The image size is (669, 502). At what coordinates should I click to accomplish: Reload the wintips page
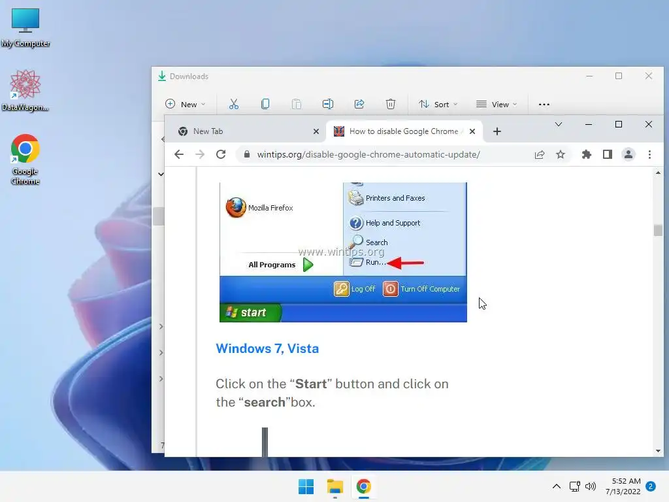221,154
